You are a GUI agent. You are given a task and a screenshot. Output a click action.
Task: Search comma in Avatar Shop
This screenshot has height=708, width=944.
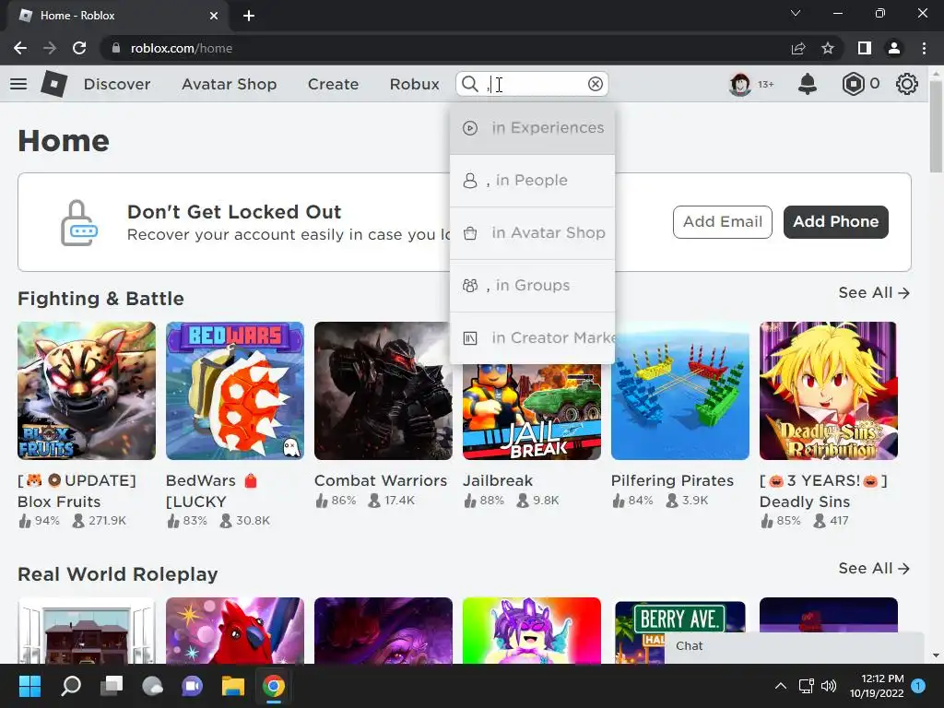(532, 233)
